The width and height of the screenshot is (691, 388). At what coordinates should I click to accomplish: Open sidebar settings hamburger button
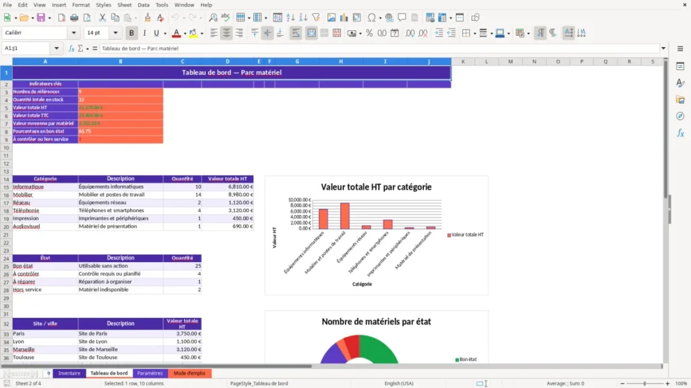coord(680,48)
